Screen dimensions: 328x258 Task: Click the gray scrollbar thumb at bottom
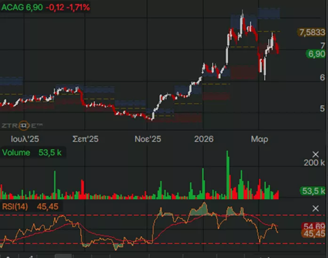point(63,256)
